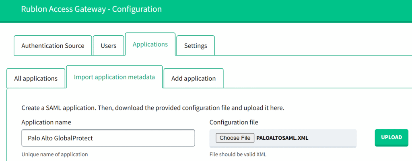Click the green UPLOAD button
This screenshot has width=412, height=161.
tap(391, 137)
